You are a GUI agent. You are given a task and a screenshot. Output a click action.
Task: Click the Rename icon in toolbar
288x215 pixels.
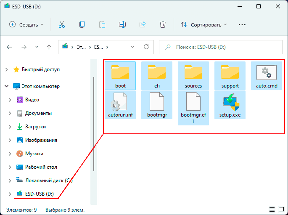point(122,24)
